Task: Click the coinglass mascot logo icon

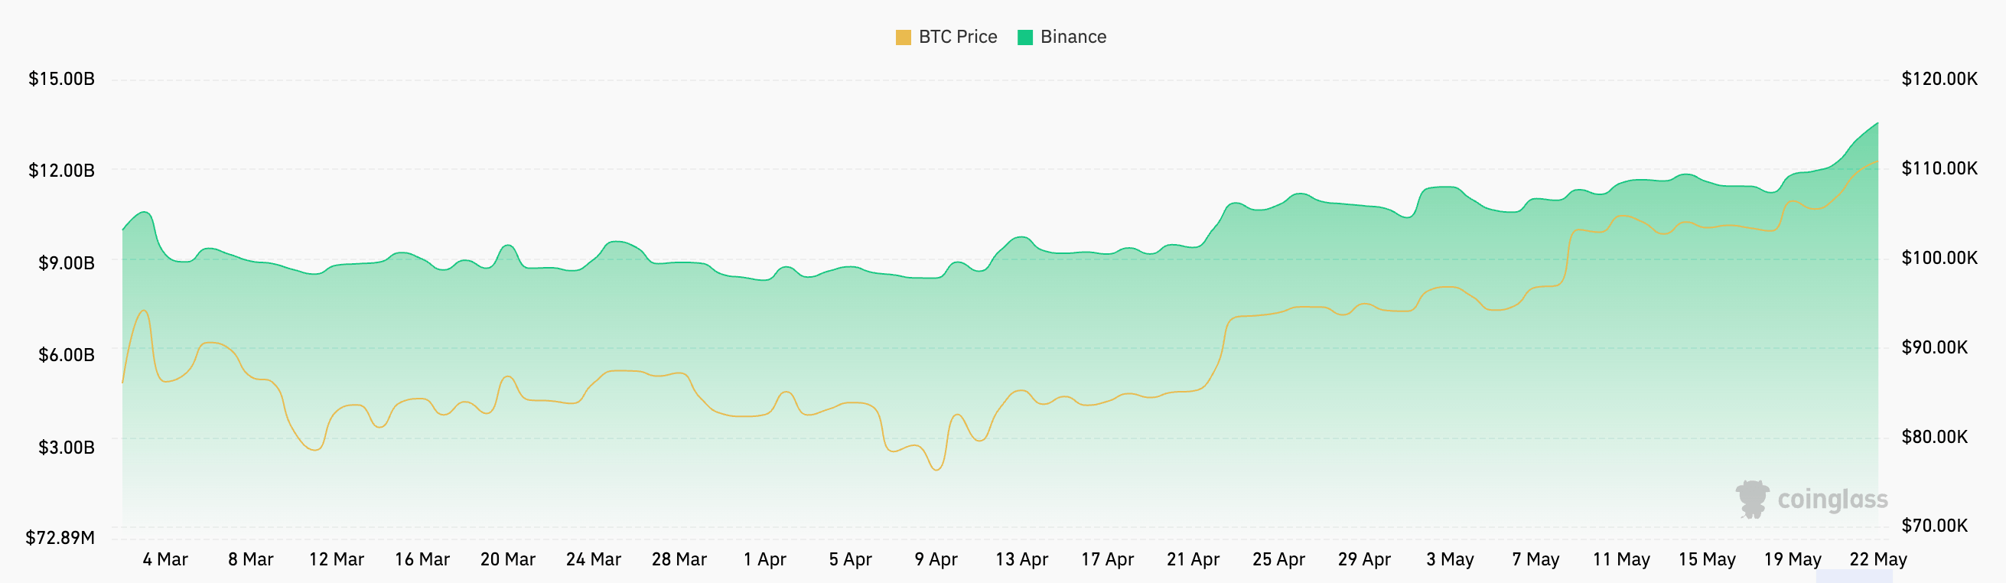Action: 1752,499
